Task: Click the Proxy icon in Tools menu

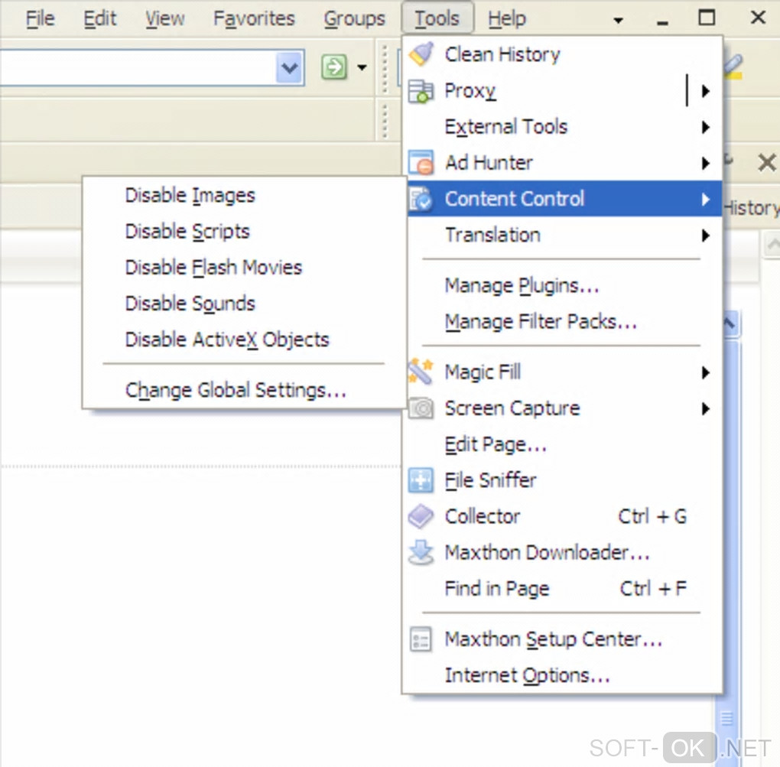Action: coord(421,91)
